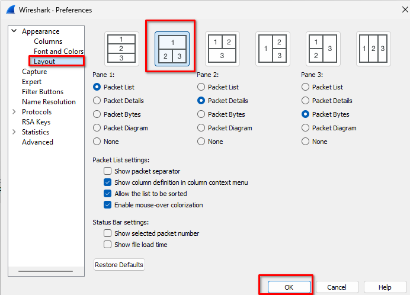Expand the Statistics tree node
This screenshot has width=410, height=295.
point(14,132)
